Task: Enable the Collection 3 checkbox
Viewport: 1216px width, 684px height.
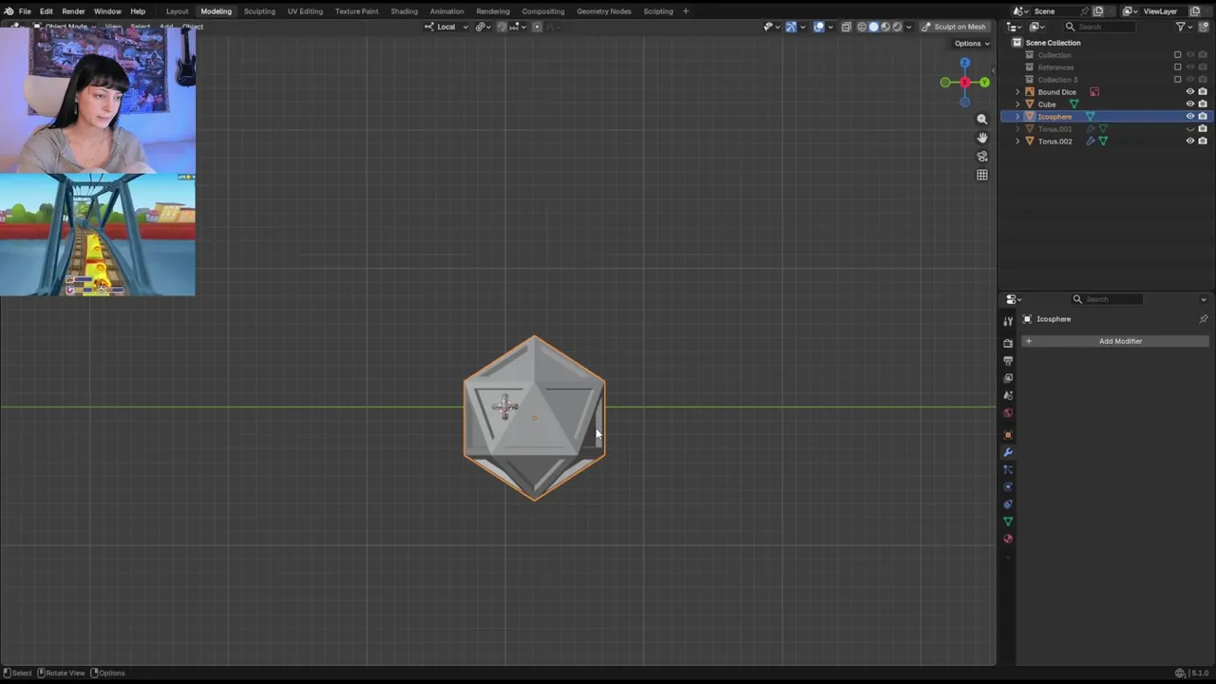Action: (x=1178, y=80)
